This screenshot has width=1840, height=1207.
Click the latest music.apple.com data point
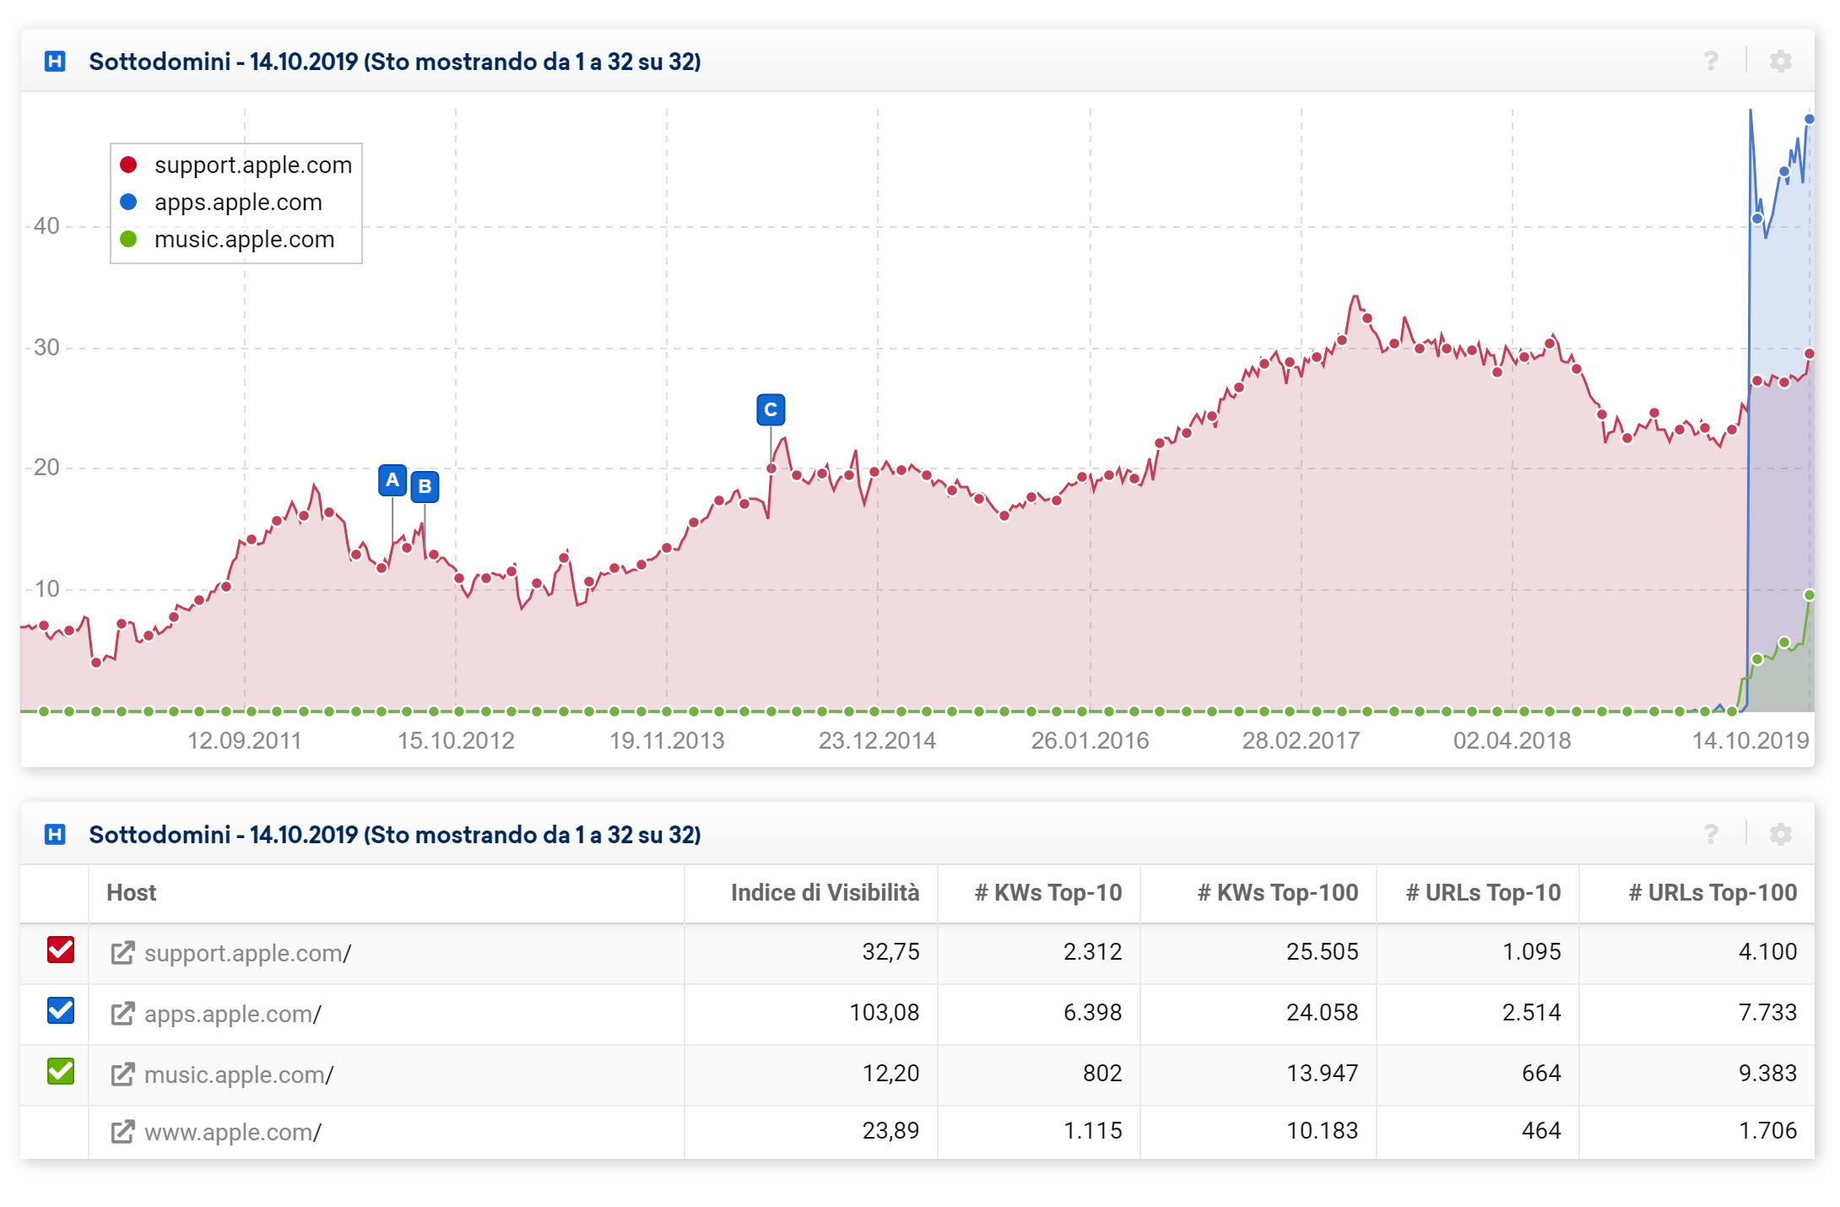pos(1810,595)
